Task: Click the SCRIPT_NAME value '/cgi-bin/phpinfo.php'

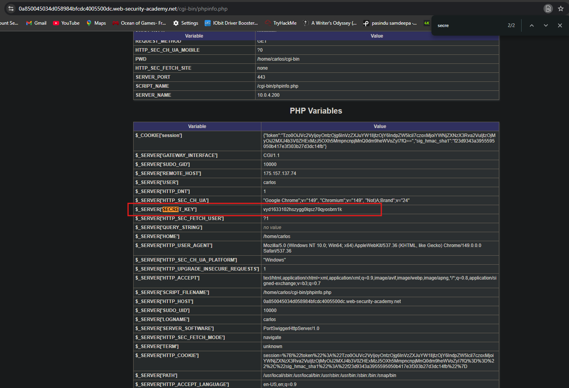Action: point(278,86)
